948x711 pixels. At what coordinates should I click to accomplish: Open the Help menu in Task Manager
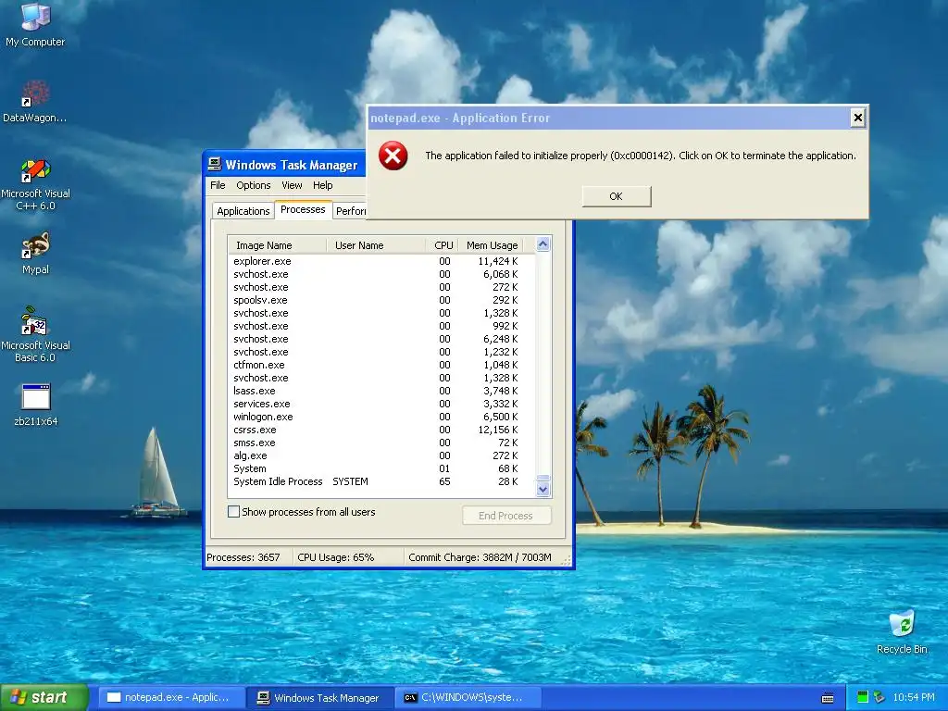click(323, 185)
